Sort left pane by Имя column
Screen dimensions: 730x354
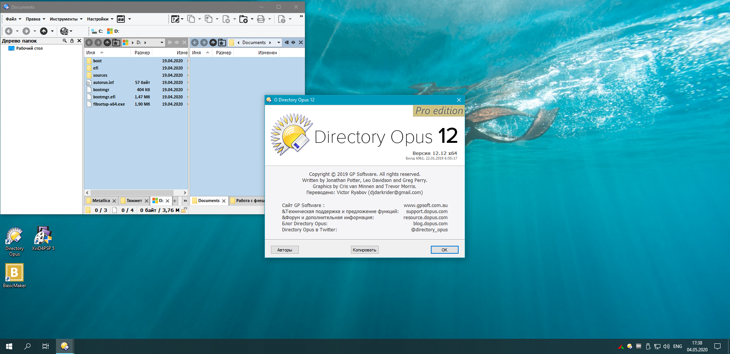(x=91, y=53)
